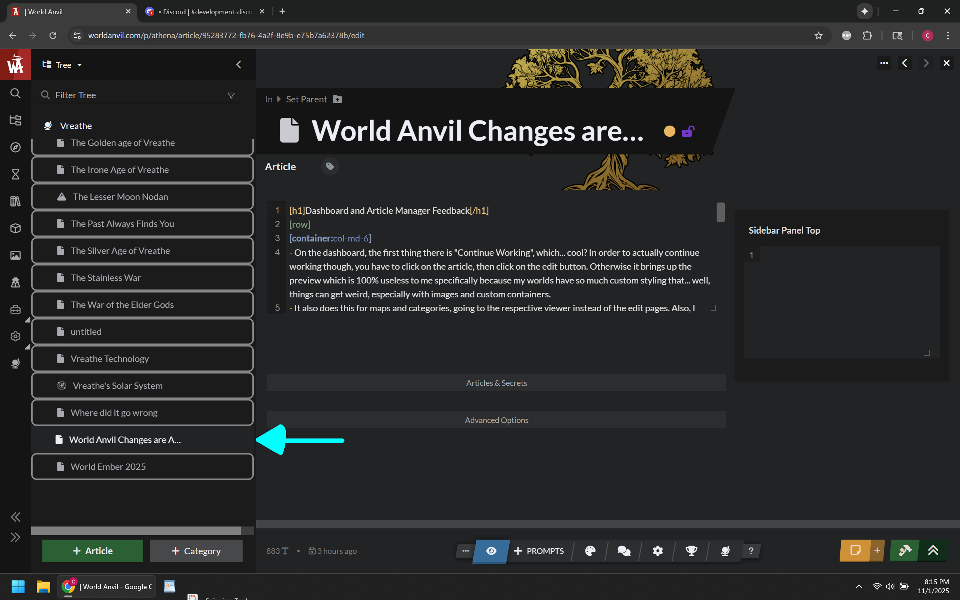Open the comments chat bubbles icon

[624, 551]
